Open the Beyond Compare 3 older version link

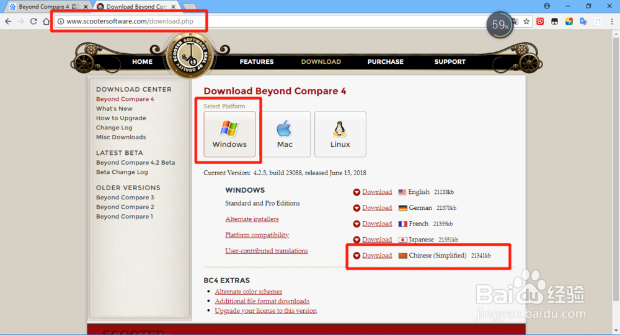coord(125,197)
